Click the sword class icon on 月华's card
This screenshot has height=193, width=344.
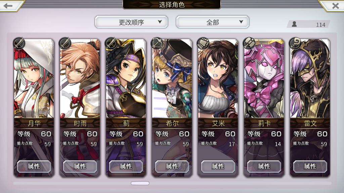[x=19, y=43]
